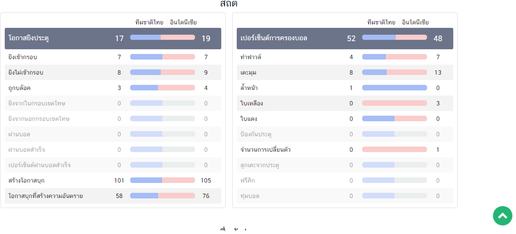Click the เตะมุม stat label
The width and height of the screenshot is (516, 234).
[249, 72]
